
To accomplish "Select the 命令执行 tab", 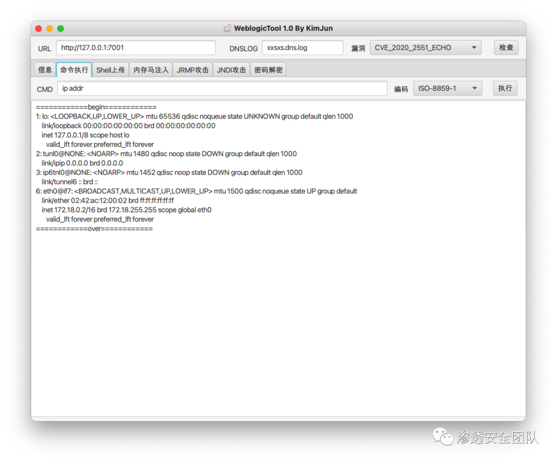I will [x=74, y=70].
